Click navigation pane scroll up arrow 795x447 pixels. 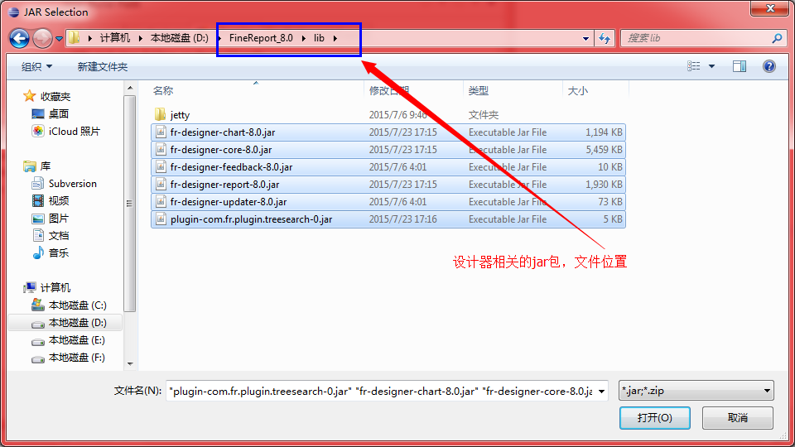(x=130, y=89)
